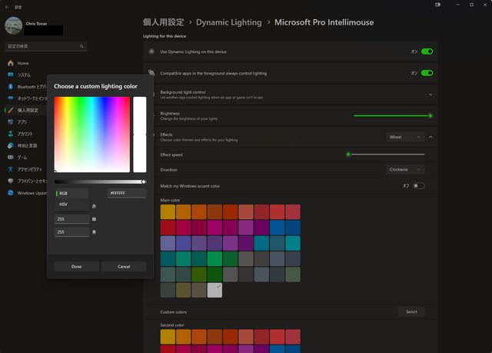Go to Dynamic Lighting breadcrumb
The width and height of the screenshot is (492, 353).
click(x=228, y=22)
